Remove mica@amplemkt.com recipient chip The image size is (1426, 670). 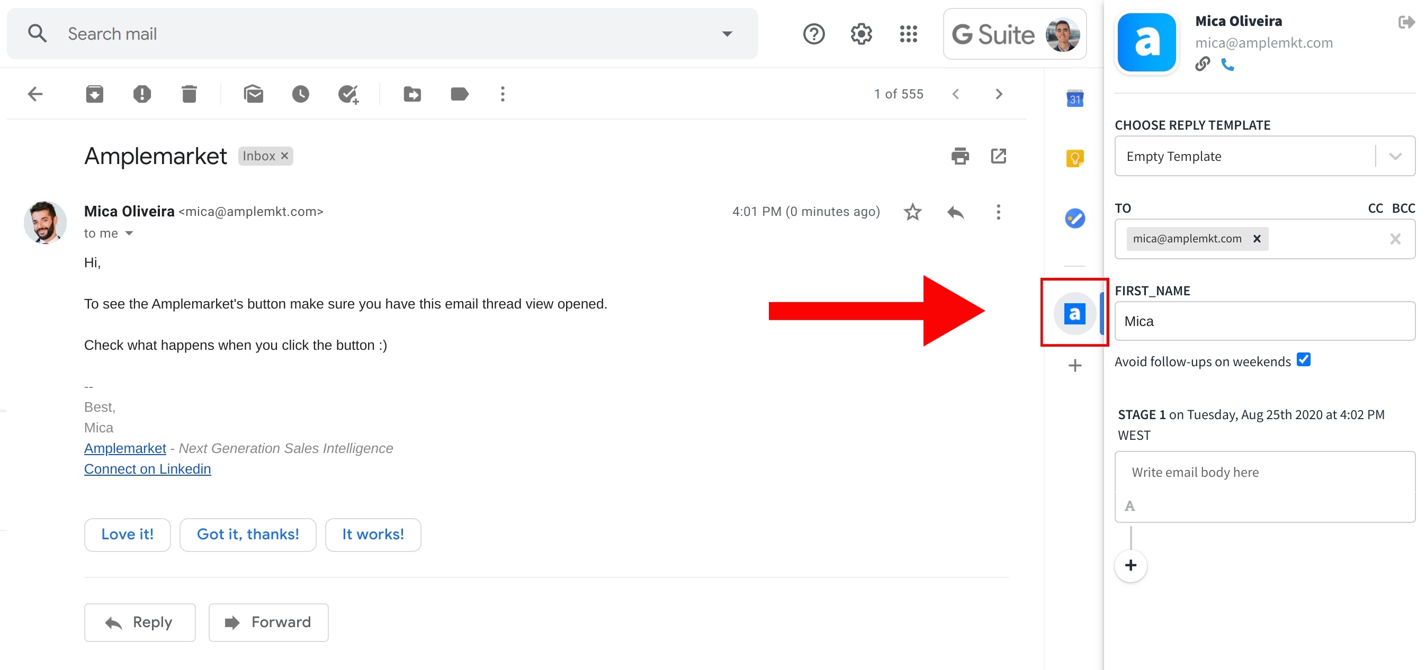(x=1257, y=239)
